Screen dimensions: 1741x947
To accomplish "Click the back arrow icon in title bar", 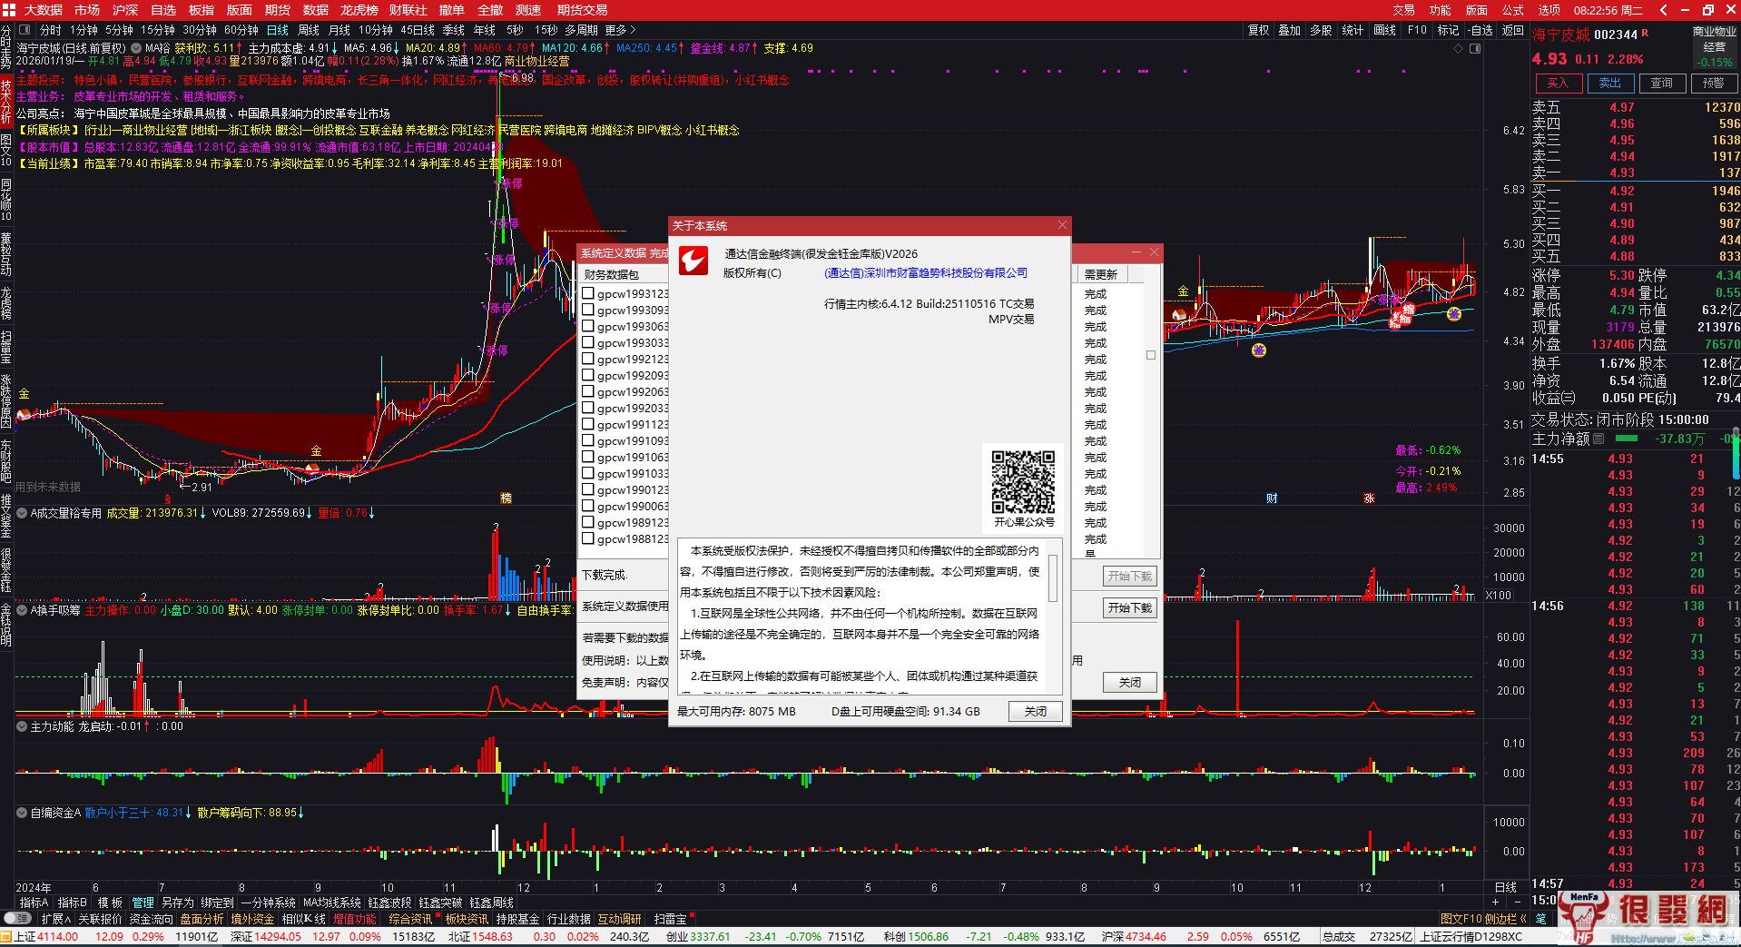I will pyautogui.click(x=1663, y=10).
